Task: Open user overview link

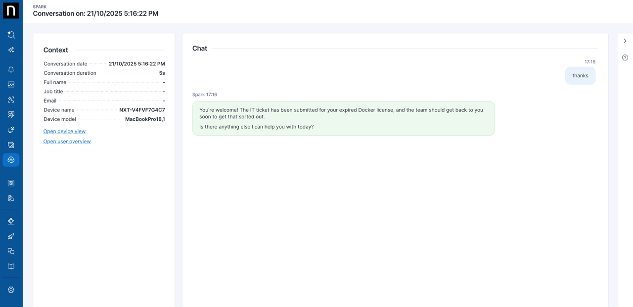Action: coord(67,142)
